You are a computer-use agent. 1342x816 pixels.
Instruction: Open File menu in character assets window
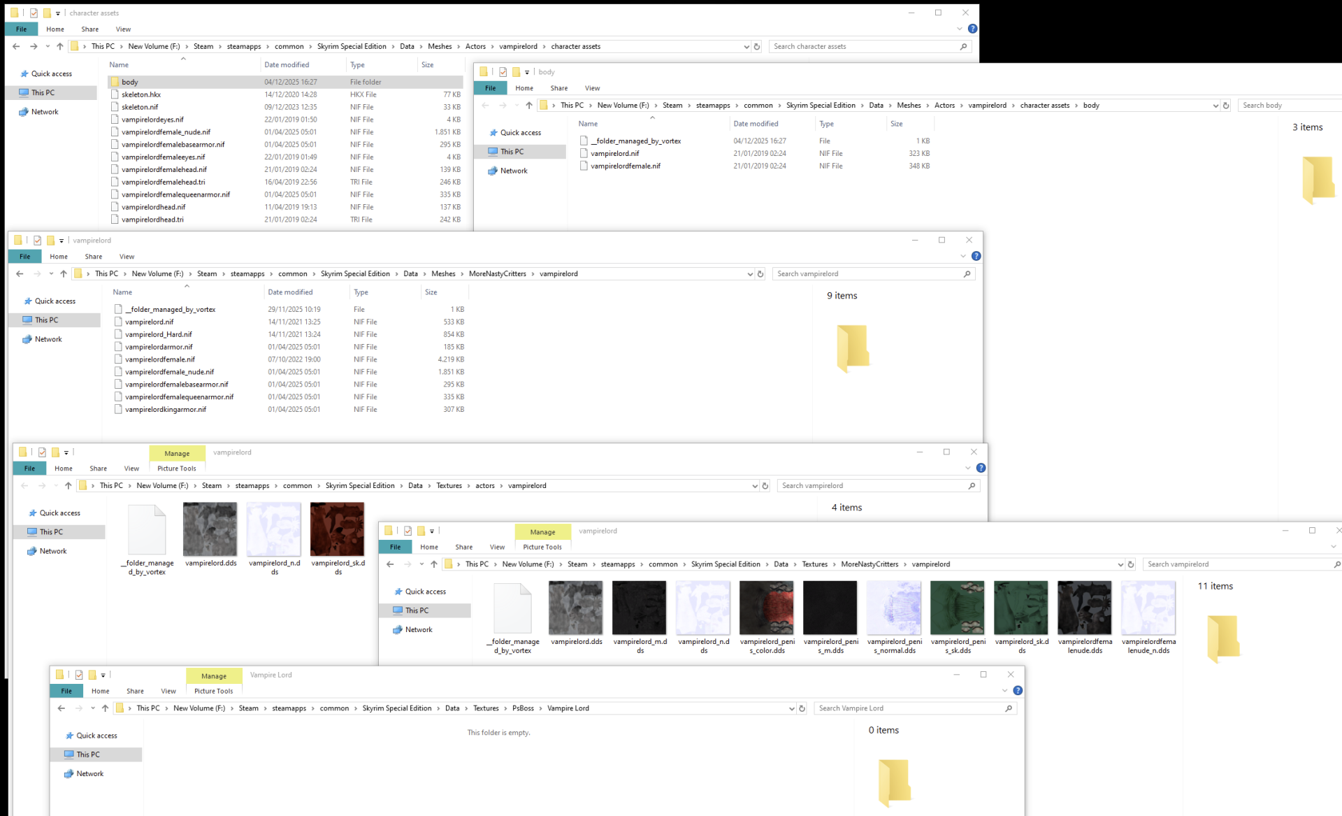click(22, 29)
